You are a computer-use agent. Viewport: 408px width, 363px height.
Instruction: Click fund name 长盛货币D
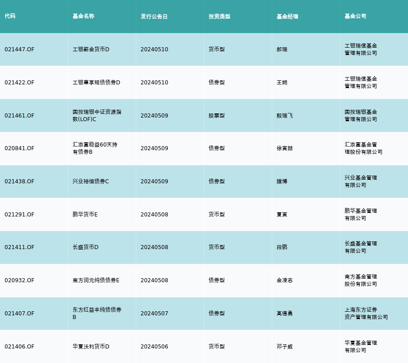(85, 247)
